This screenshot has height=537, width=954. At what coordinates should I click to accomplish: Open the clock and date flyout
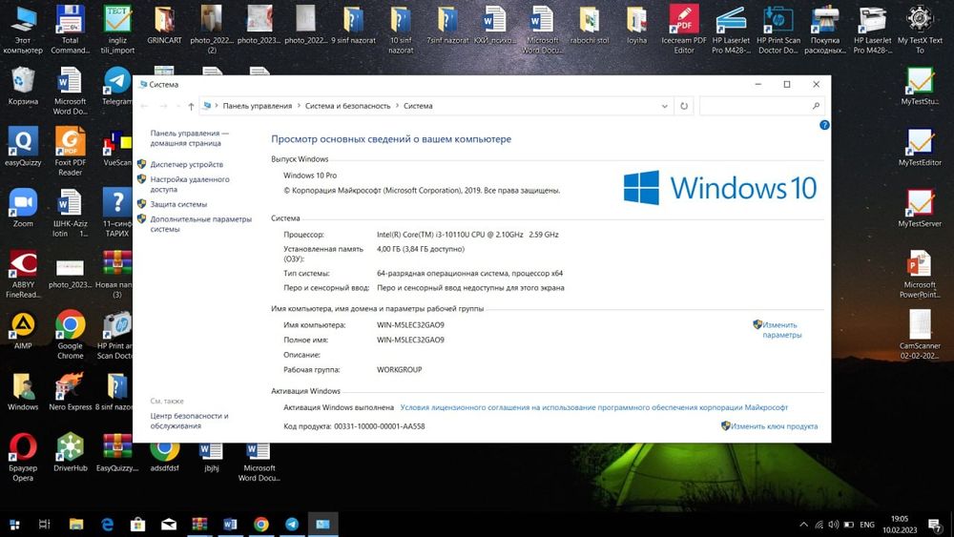(x=900, y=525)
